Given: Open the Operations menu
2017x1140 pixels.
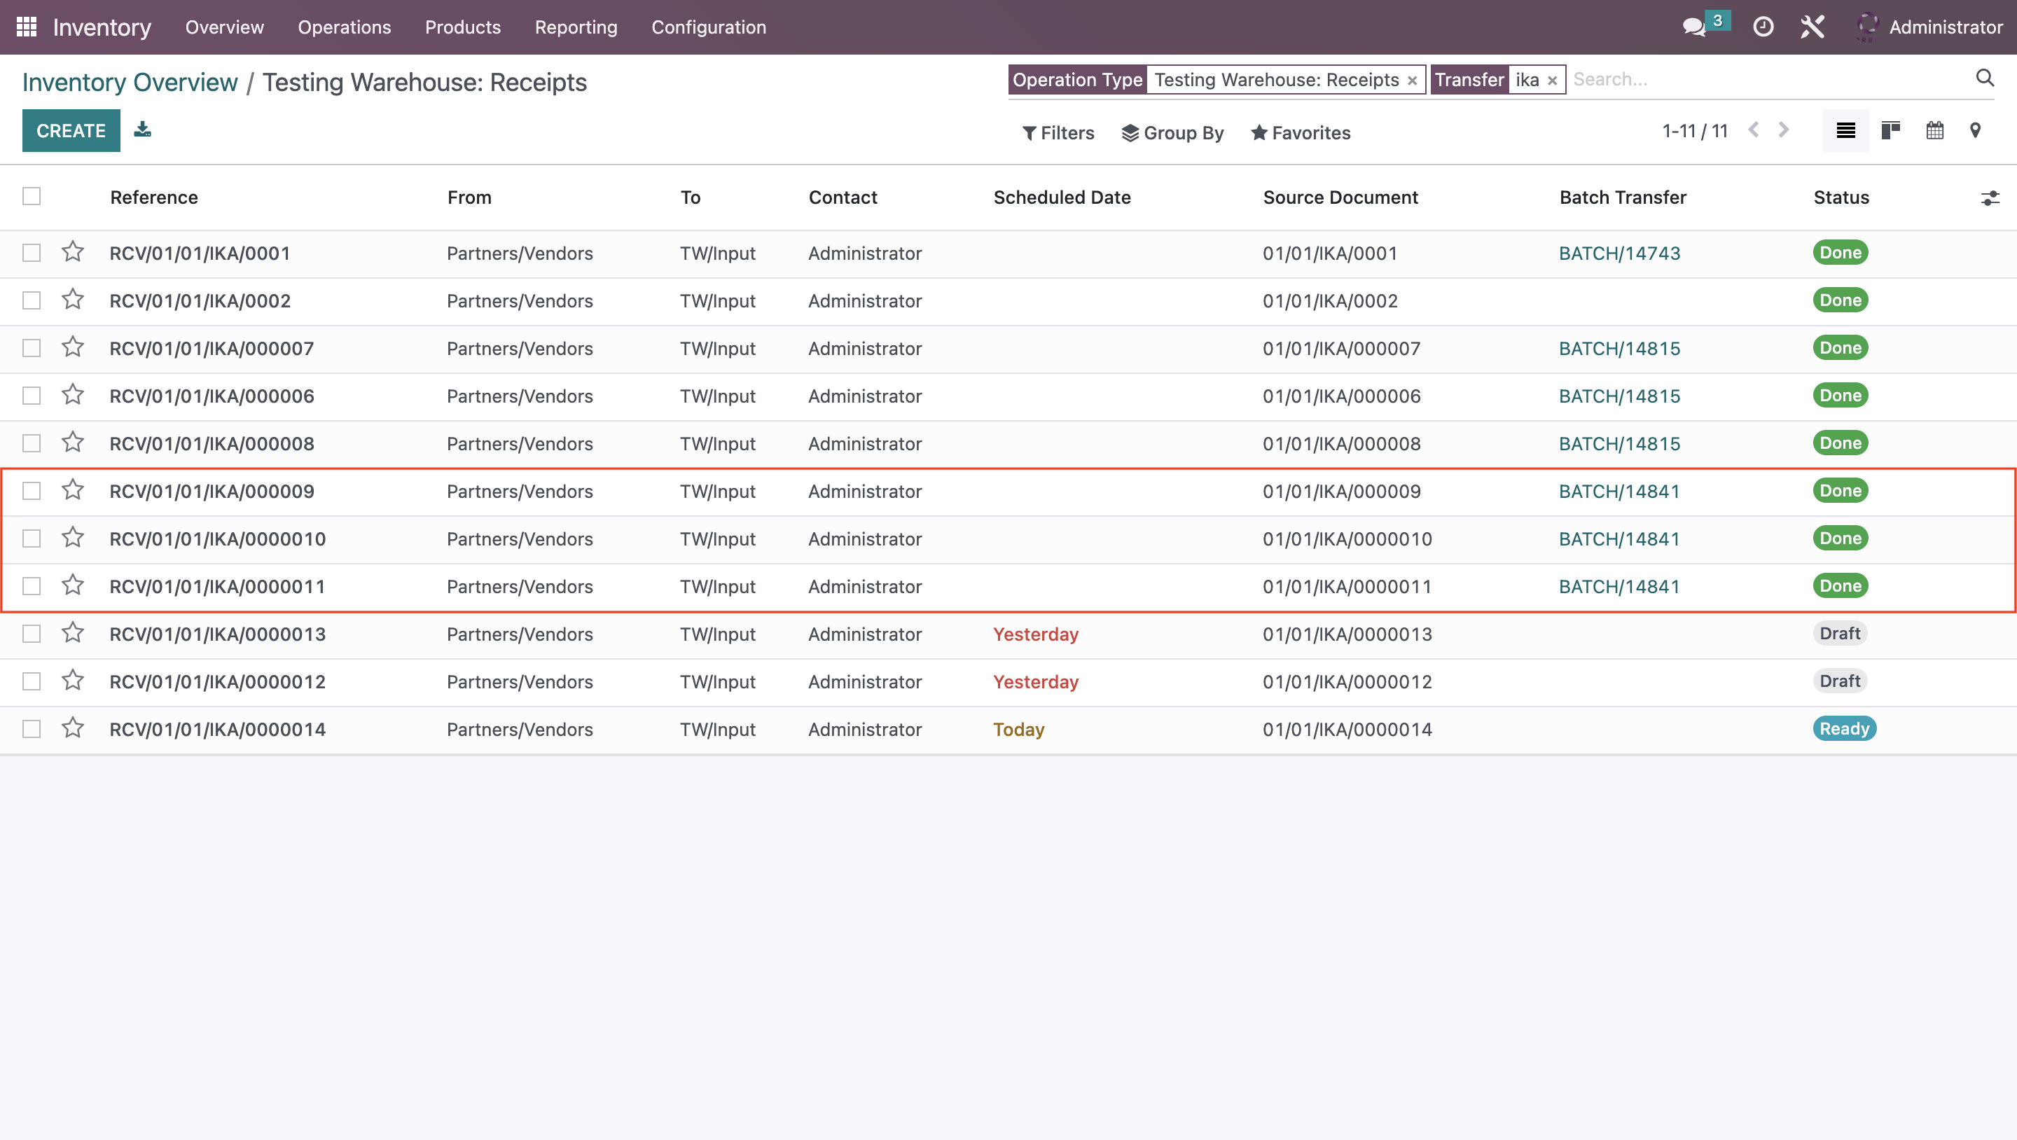Looking at the screenshot, I should [345, 27].
